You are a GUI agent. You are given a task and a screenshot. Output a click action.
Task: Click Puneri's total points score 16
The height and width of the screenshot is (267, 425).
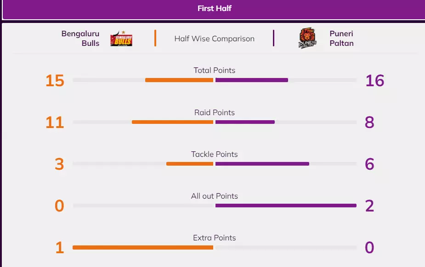374,81
